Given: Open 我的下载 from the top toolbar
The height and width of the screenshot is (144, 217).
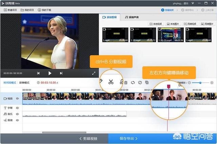Looking at the screenshot, I should (44, 10).
